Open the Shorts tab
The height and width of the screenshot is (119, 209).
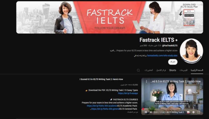coord(172,70)
